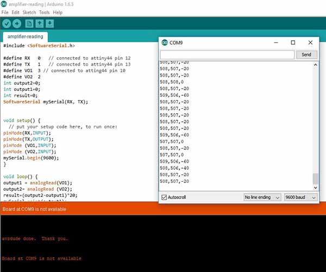Click the 'int result=0;' line
The width and height of the screenshot is (326, 272).
21,96
